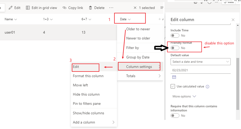Click the plus add column icon in header
The height and width of the screenshot is (129, 241).
point(160,19)
